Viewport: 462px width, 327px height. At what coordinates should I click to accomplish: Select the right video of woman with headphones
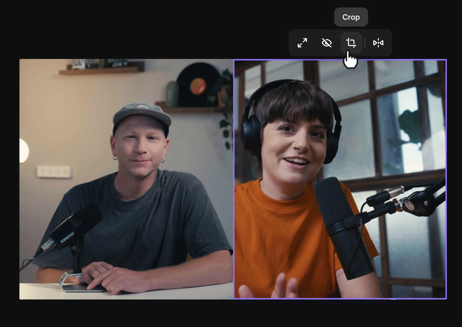(x=340, y=179)
